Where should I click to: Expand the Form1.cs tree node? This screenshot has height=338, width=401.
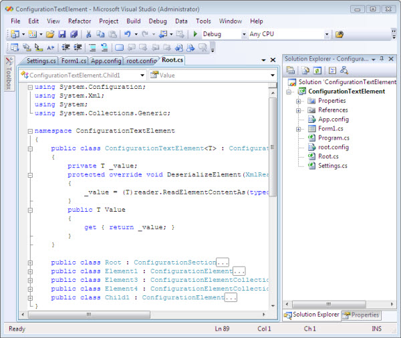[x=298, y=129]
